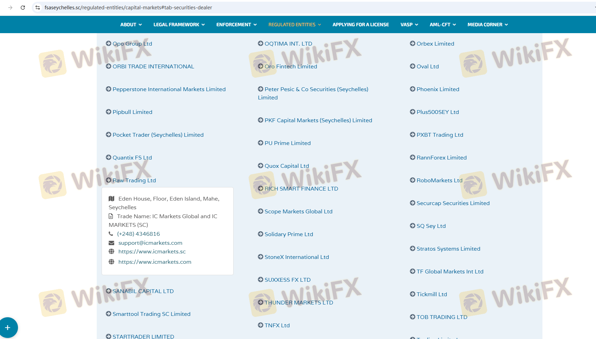Click the support@icmarkets.com email link

click(150, 243)
